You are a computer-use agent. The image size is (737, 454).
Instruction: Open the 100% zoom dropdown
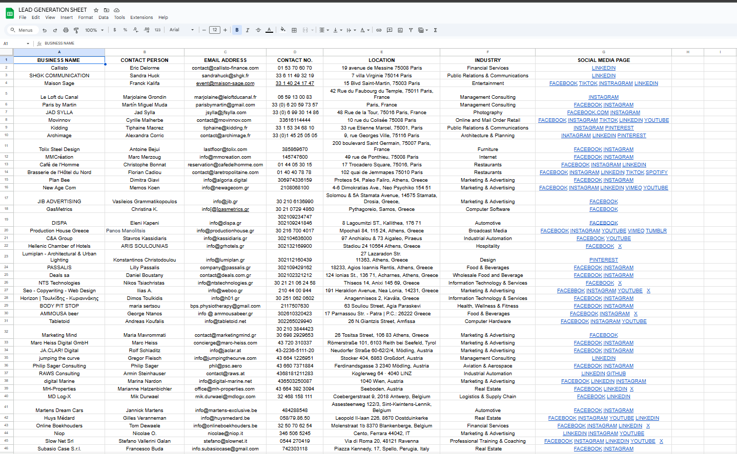94,30
